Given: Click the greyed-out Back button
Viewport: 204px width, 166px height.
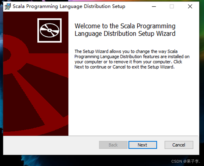Looking at the screenshot, I should click(113, 145).
